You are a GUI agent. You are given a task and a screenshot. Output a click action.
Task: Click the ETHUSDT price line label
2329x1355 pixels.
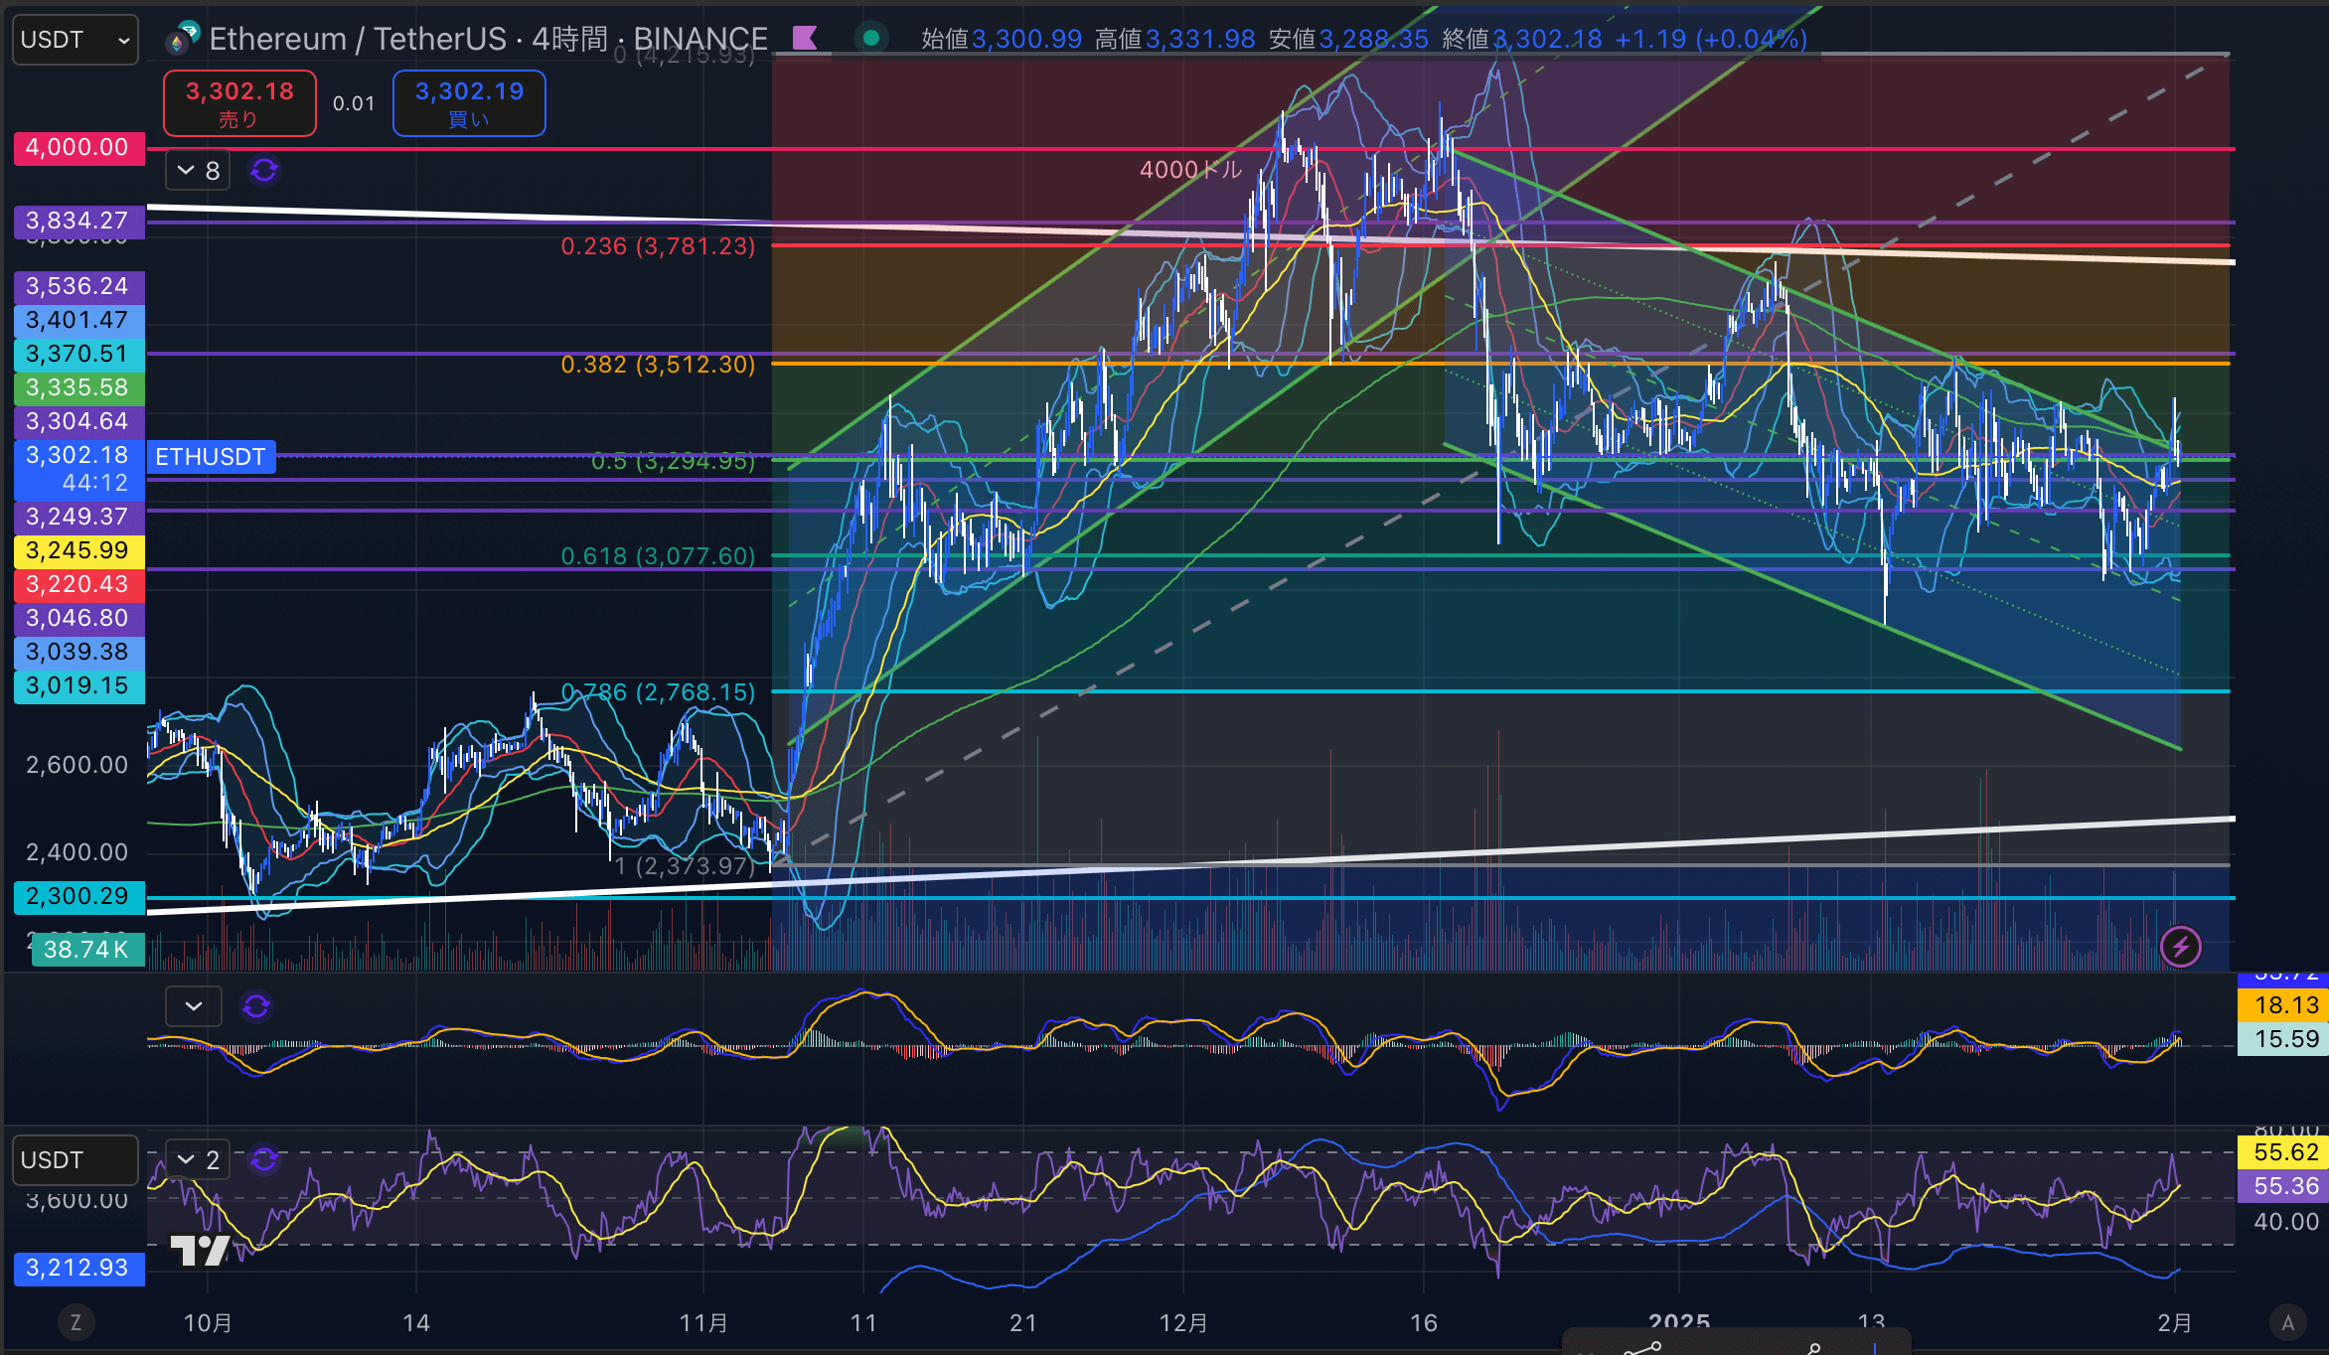coord(211,457)
